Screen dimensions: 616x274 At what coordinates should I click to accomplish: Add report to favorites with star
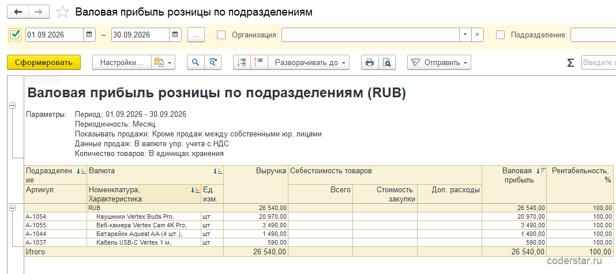(62, 12)
